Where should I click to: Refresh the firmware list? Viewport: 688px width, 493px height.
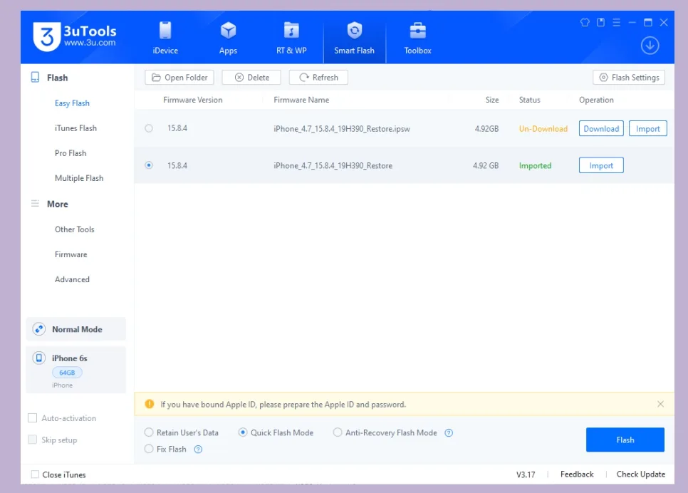318,77
